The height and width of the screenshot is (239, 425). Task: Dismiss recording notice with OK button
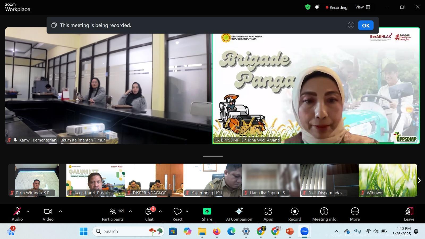[x=365, y=26]
